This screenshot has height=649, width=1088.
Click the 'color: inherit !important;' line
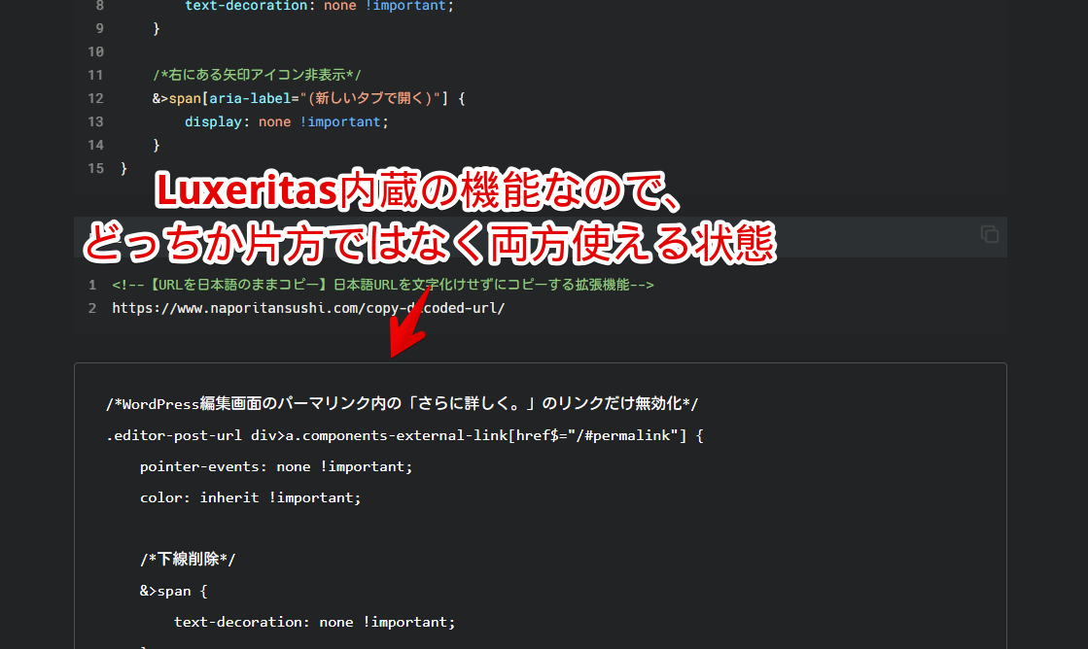pos(251,497)
